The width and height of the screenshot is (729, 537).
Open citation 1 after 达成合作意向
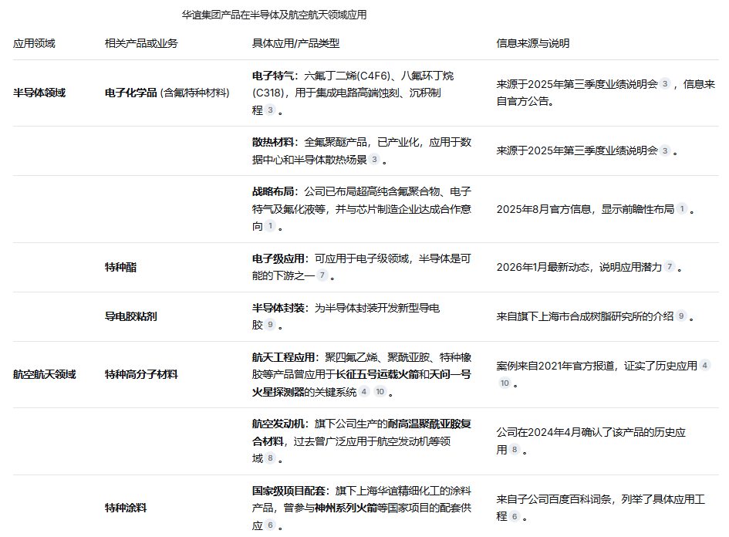[x=270, y=226]
